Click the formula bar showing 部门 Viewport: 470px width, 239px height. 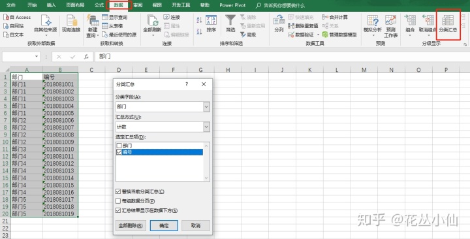pyautogui.click(x=282, y=56)
